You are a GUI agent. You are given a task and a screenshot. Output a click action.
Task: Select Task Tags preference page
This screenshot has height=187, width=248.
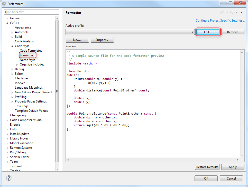click(x=22, y=106)
